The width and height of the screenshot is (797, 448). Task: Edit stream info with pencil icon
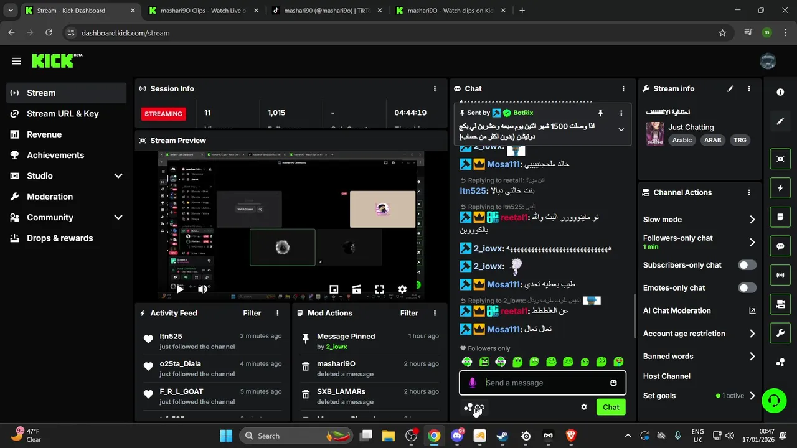(x=730, y=89)
